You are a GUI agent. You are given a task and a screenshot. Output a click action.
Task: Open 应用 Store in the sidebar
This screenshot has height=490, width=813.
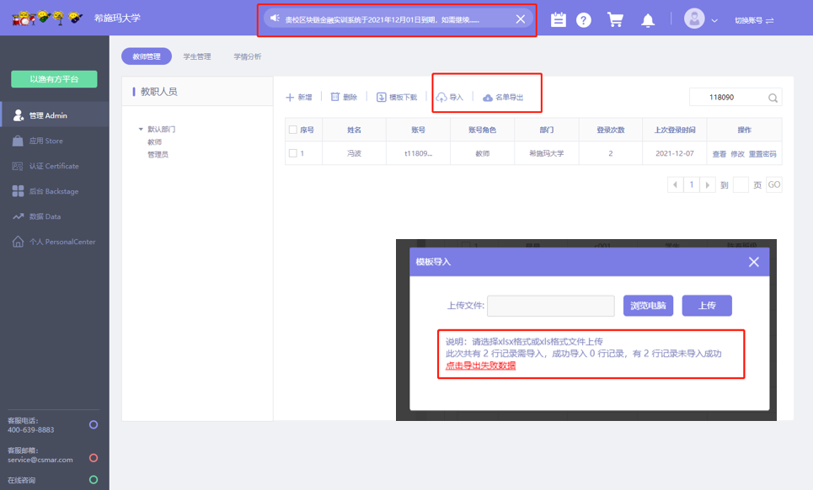pyautogui.click(x=46, y=141)
